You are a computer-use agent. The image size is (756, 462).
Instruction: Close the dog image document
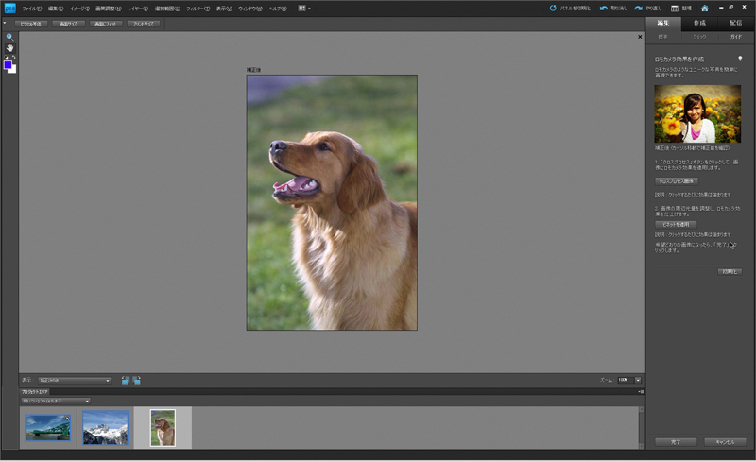tap(640, 36)
